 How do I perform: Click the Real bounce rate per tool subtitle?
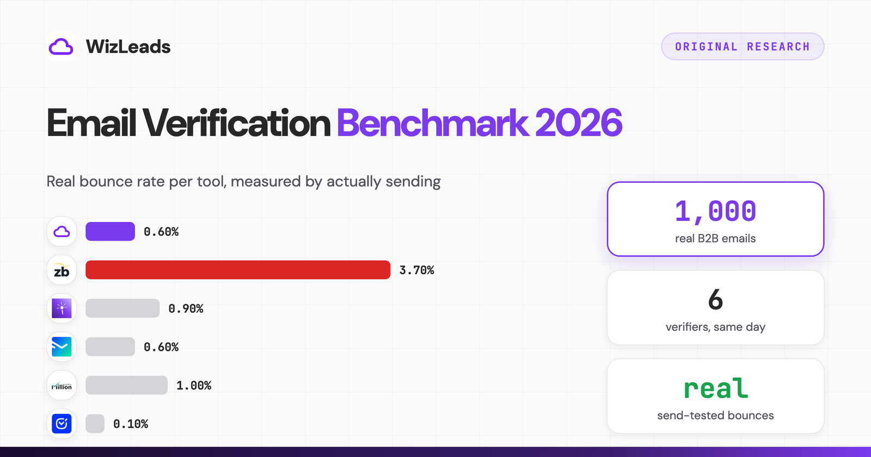tap(243, 181)
